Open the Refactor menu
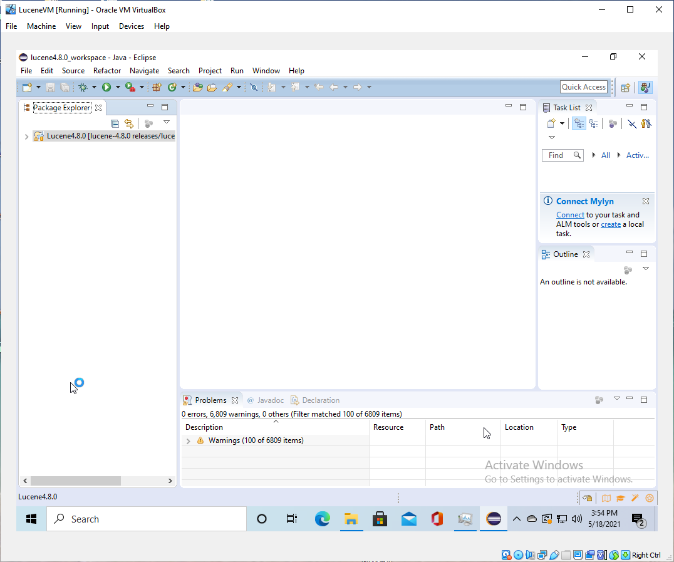674x562 pixels. click(107, 71)
